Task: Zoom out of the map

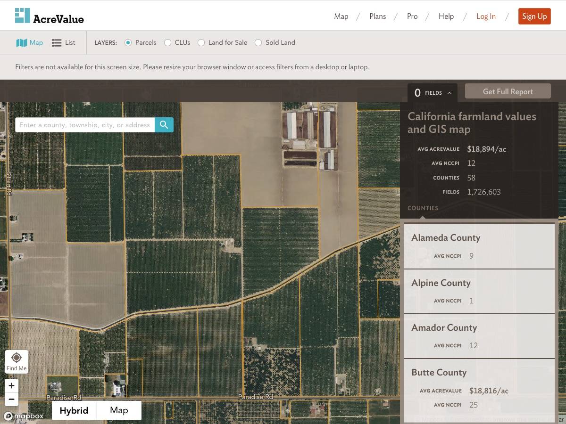Action: point(12,400)
